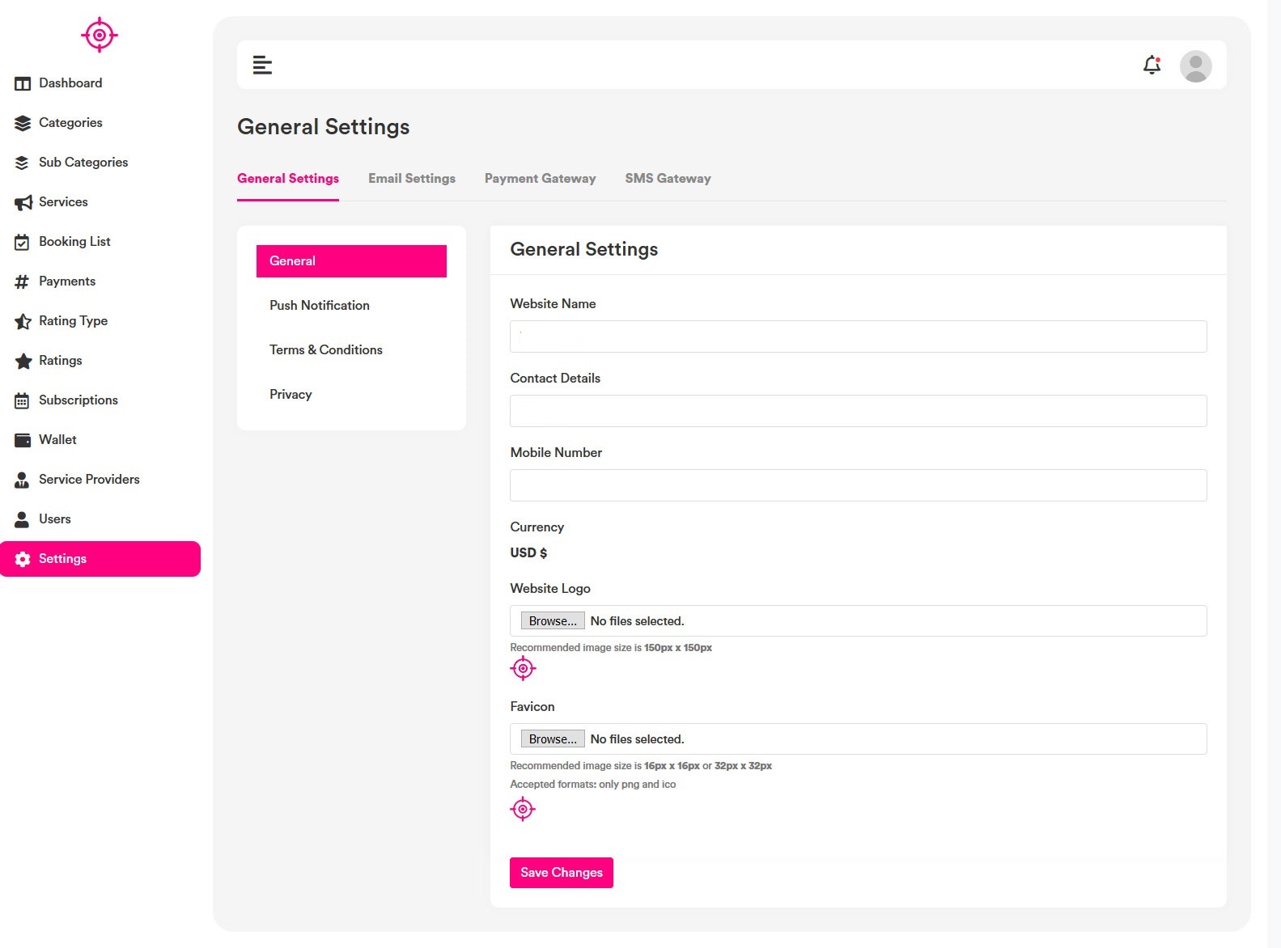Click the Mobile Number field
This screenshot has width=1281, height=948.
pos(857,485)
